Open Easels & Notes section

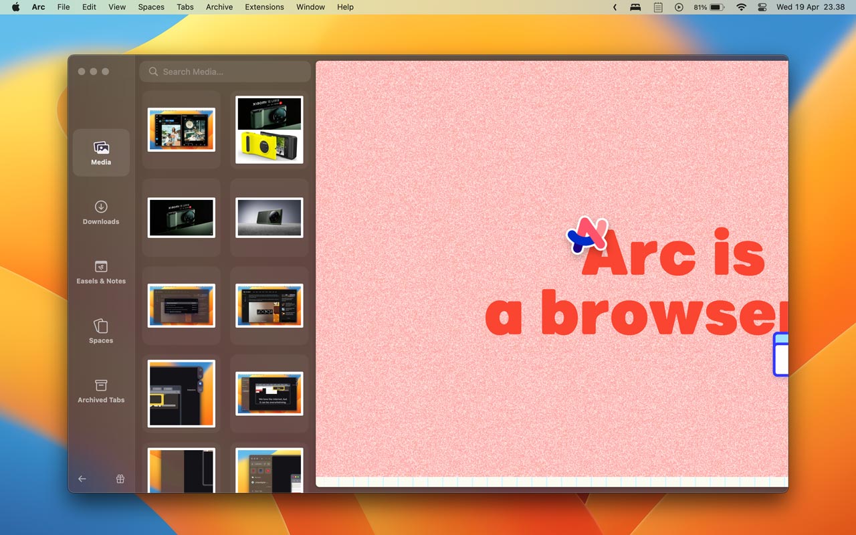coord(101,272)
